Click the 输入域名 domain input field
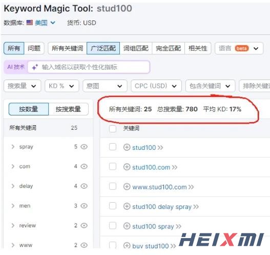 point(89,67)
